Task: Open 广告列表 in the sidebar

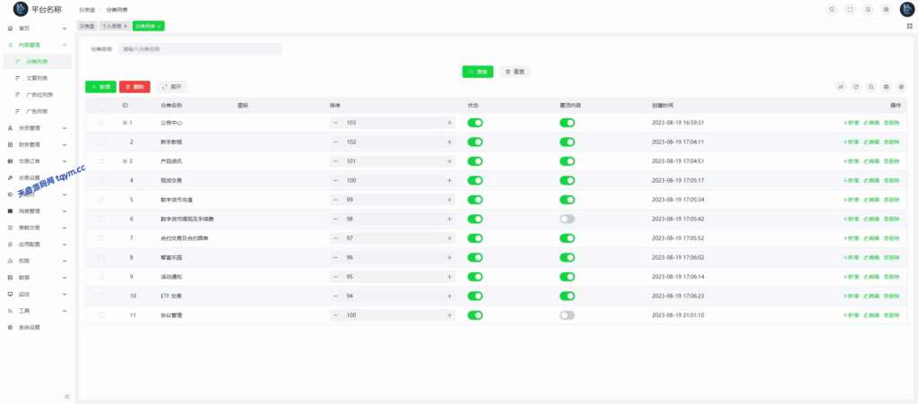Action: tap(37, 111)
